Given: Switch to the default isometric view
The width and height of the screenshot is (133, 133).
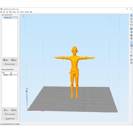Looking at the screenshot, I should (x=131, y=29).
